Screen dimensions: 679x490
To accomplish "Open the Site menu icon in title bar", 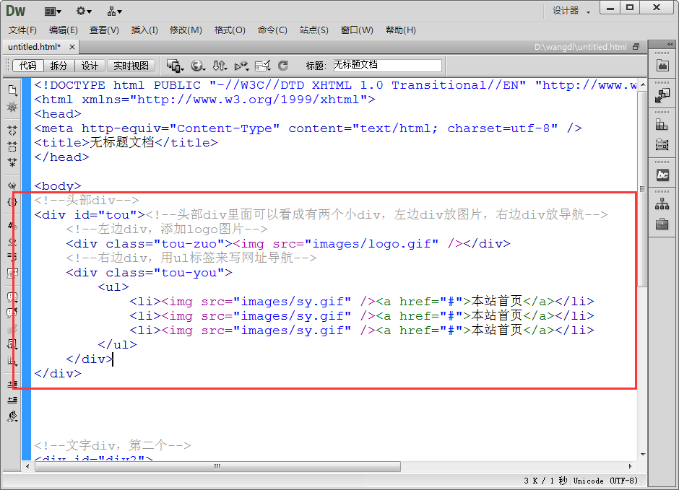I will [x=114, y=12].
